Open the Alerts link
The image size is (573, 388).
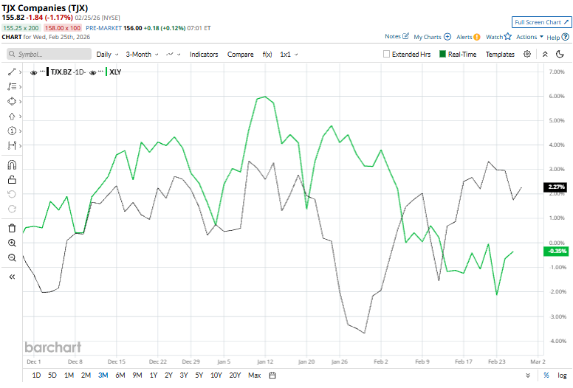[468, 37]
